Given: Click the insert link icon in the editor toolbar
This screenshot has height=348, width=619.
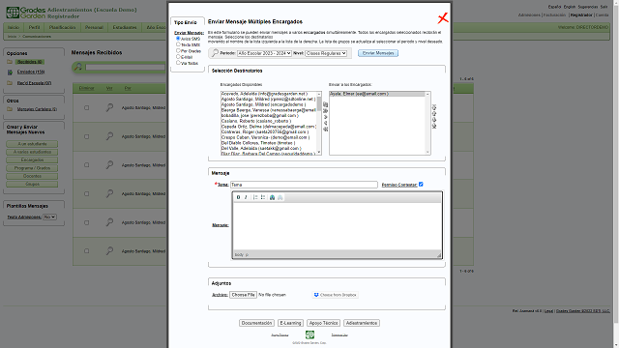Looking at the screenshot, I should (x=272, y=197).
